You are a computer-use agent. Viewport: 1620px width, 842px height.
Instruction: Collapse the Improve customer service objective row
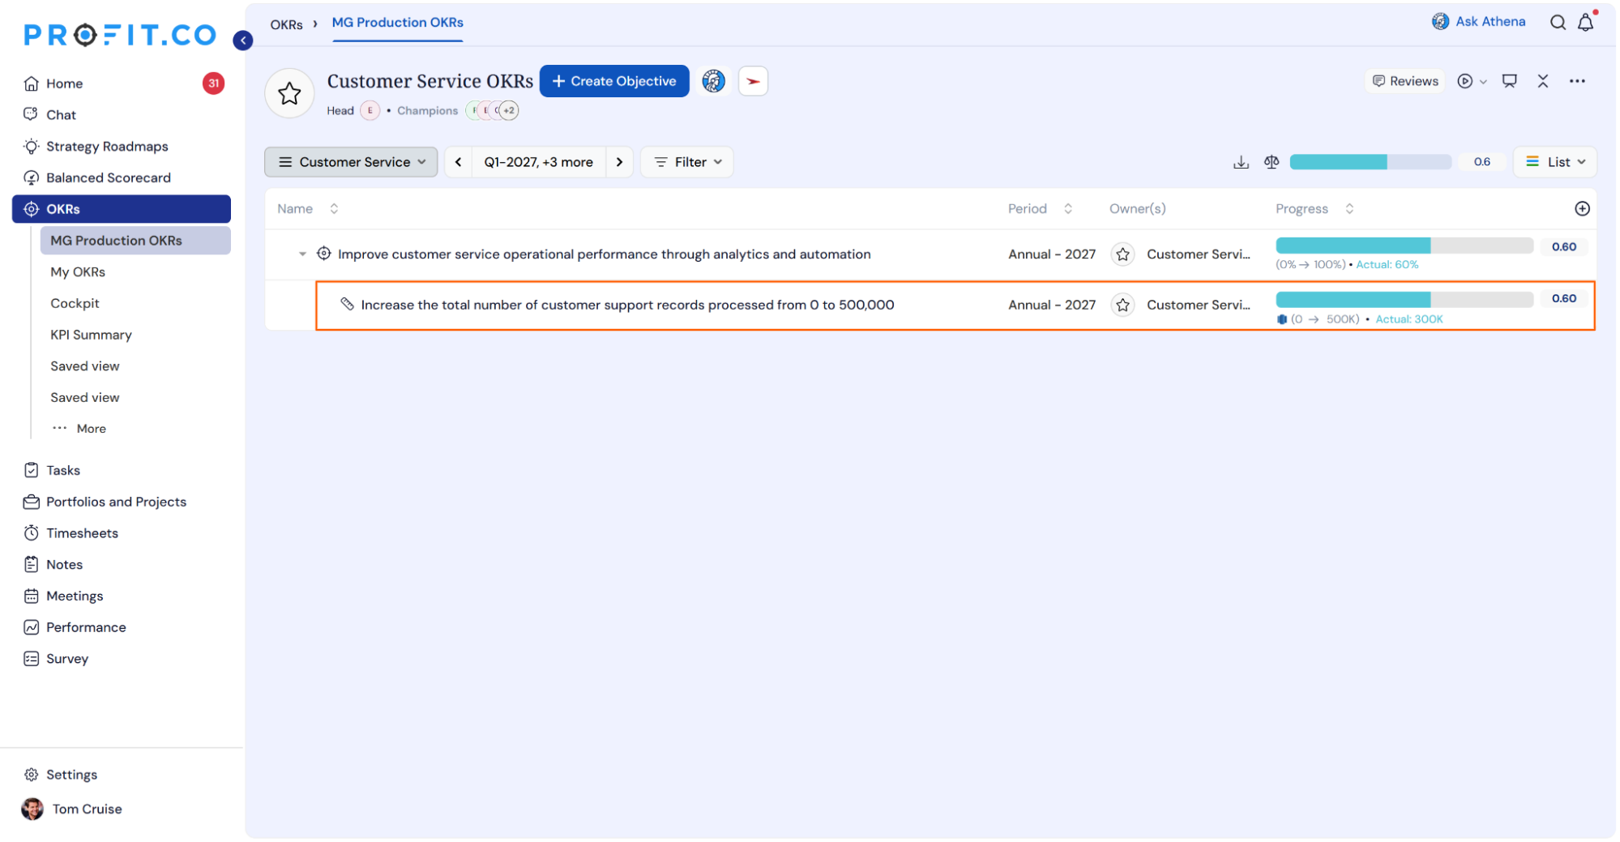[x=302, y=254]
